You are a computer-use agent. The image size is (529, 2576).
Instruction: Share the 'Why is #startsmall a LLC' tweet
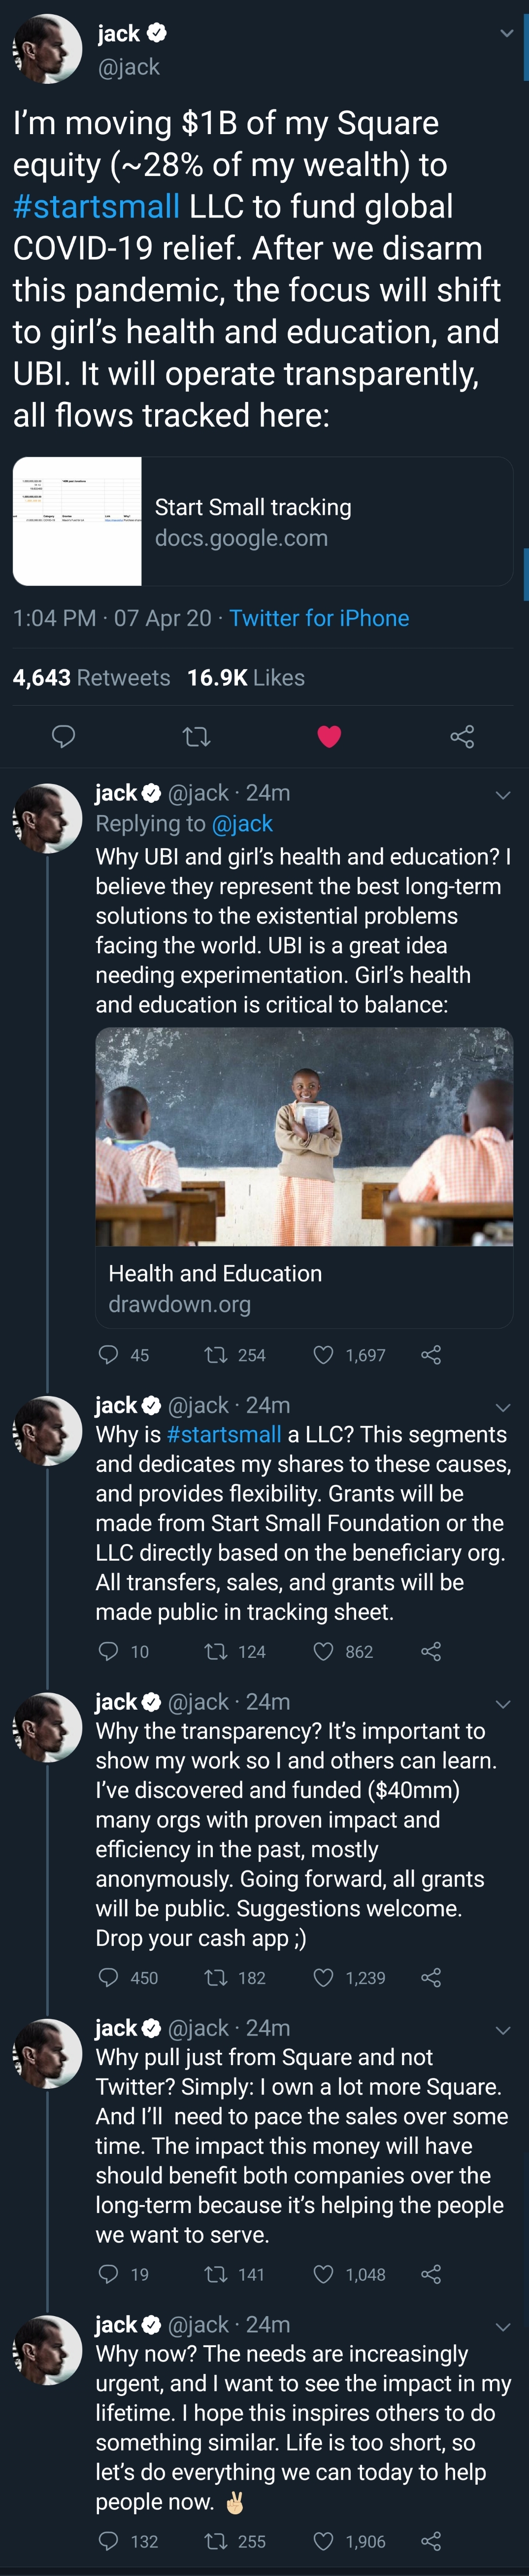[431, 1651]
